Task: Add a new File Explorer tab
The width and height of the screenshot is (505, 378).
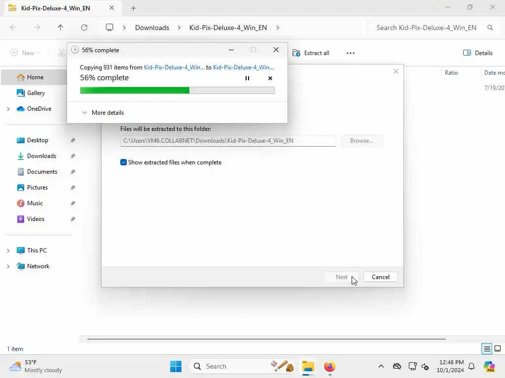Action: coord(133,8)
